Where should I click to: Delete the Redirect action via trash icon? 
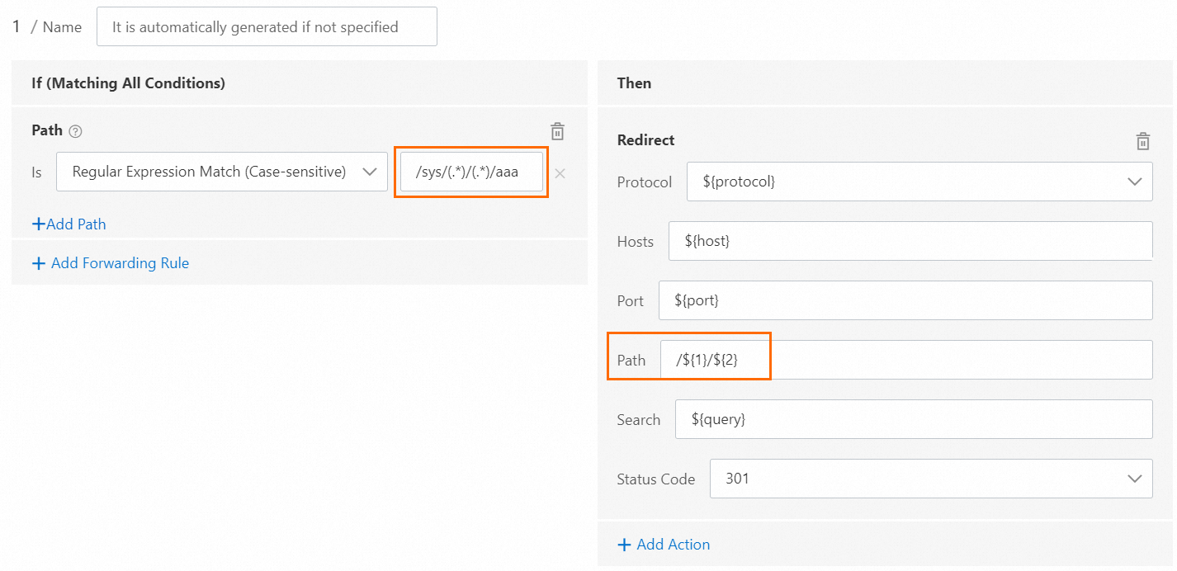pyautogui.click(x=1143, y=141)
